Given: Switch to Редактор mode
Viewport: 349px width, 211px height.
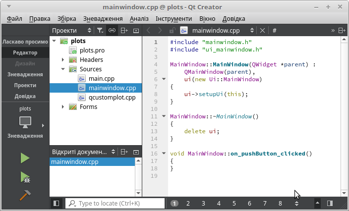Looking at the screenshot, I should [25, 53].
